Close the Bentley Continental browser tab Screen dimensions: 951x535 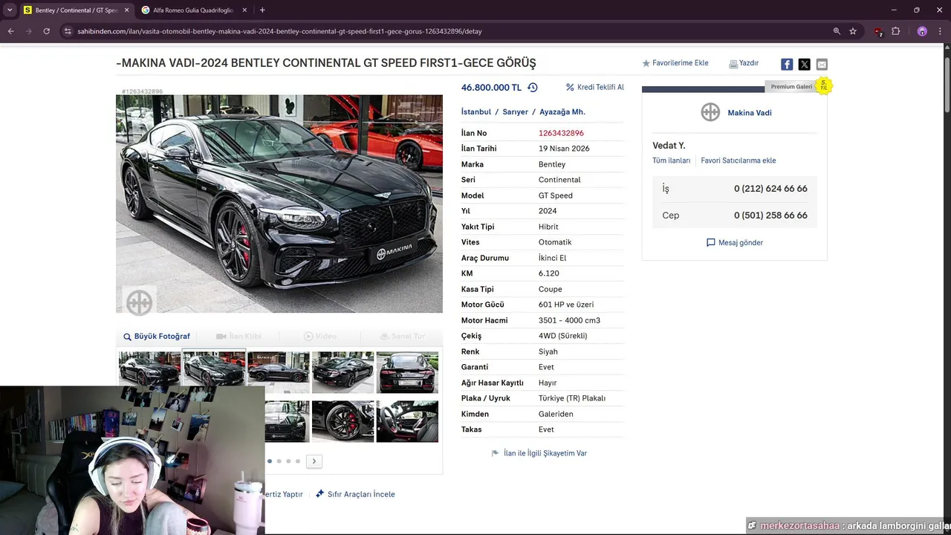pyautogui.click(x=126, y=10)
